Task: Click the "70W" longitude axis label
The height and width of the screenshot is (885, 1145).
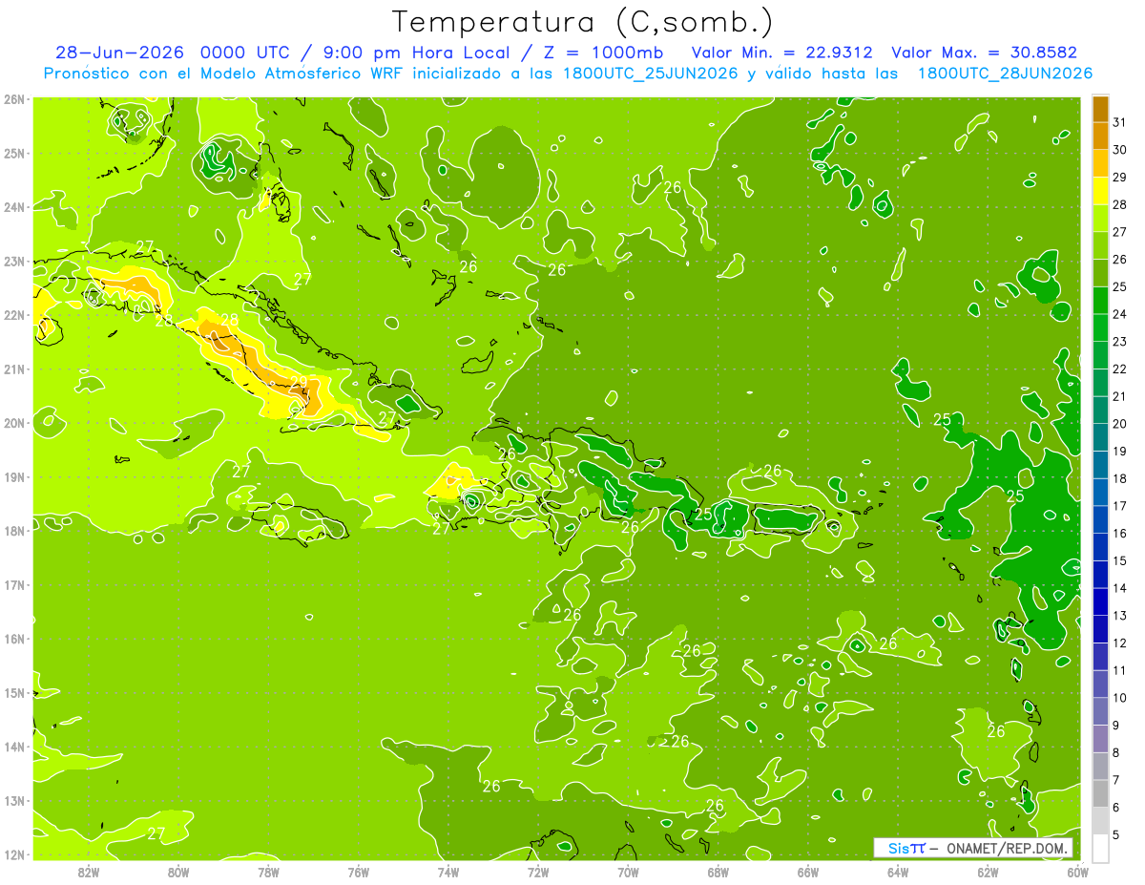Action: point(628,872)
